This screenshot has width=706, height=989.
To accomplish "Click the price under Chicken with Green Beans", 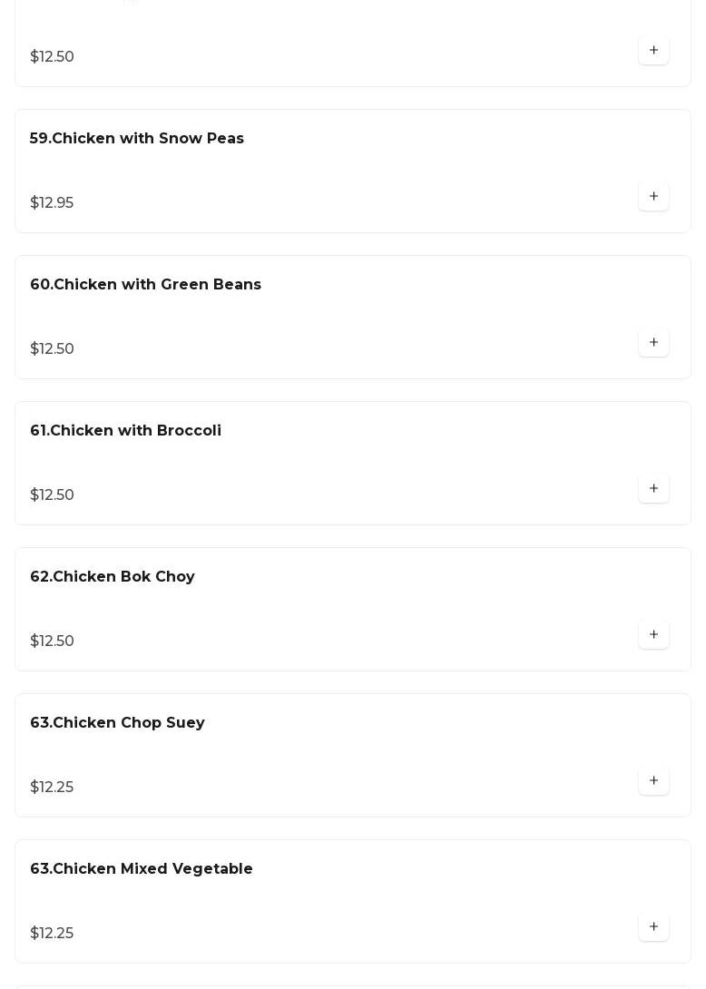I will click(x=52, y=349).
